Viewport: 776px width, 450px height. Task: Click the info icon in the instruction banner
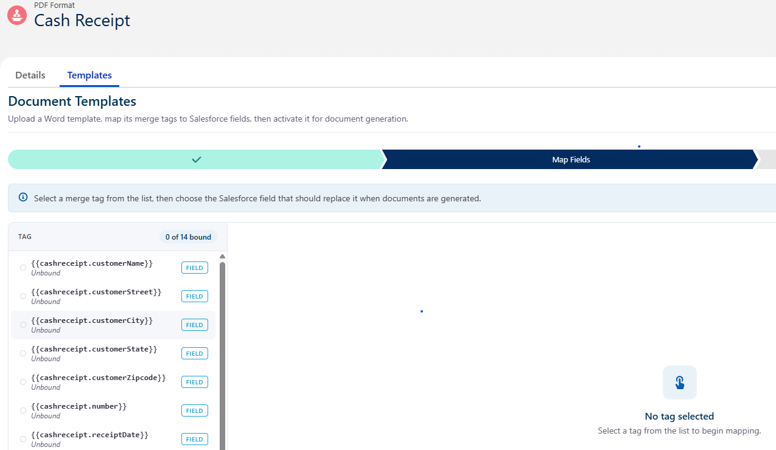(23, 198)
